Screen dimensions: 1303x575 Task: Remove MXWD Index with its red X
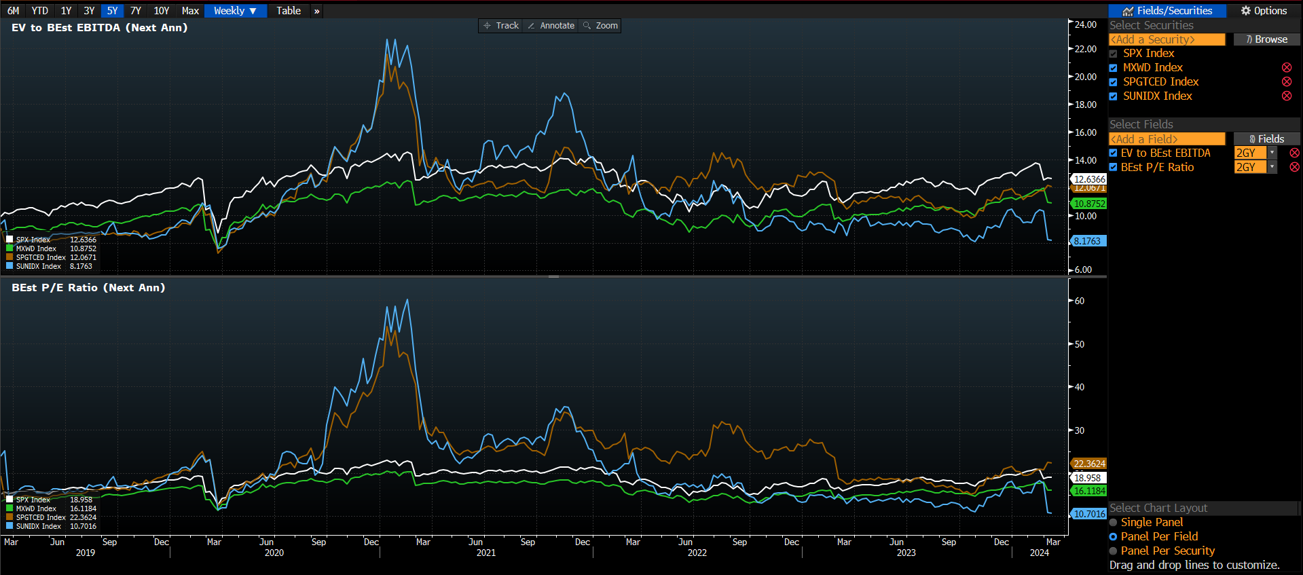[1286, 68]
